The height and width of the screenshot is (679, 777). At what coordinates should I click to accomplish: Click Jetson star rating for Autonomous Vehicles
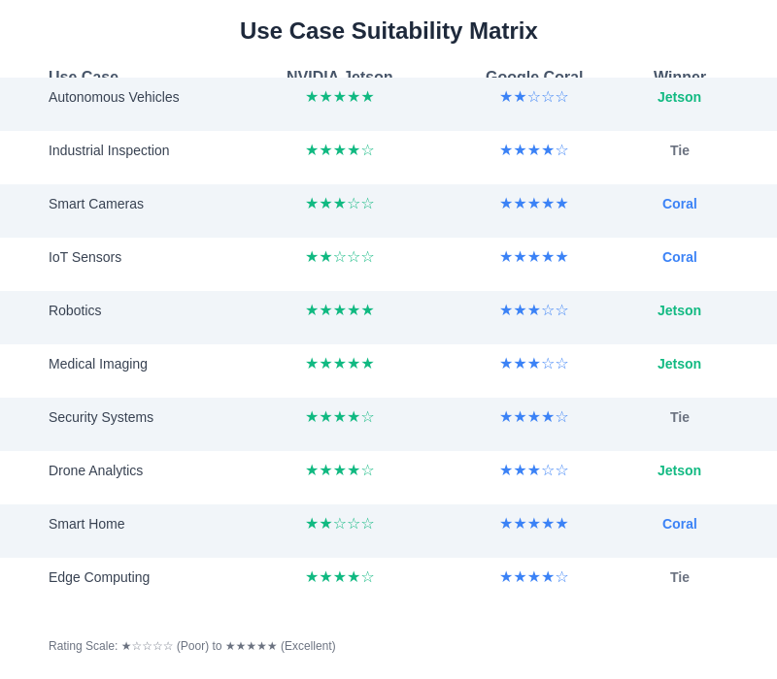tap(339, 97)
